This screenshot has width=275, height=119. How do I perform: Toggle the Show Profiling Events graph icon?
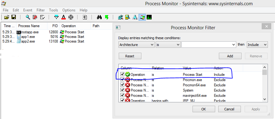(149, 17)
